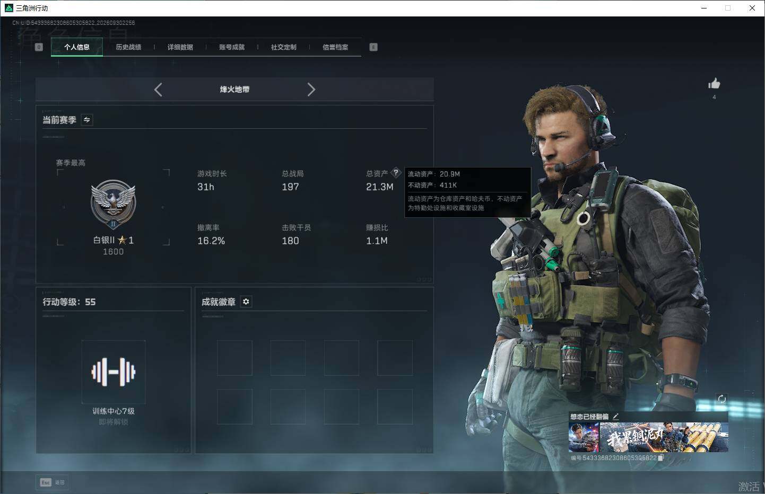Click the 180 operators defeated value

coord(290,241)
